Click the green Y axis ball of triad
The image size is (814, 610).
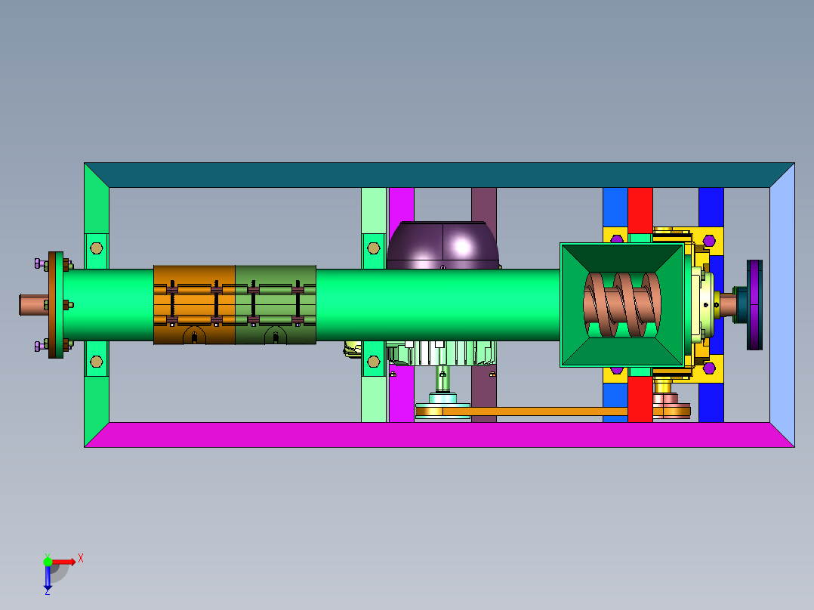click(48, 562)
